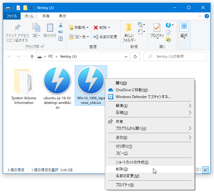Choose Scan with Windows Defender in context menu
214x193 pixels.
tap(150, 96)
